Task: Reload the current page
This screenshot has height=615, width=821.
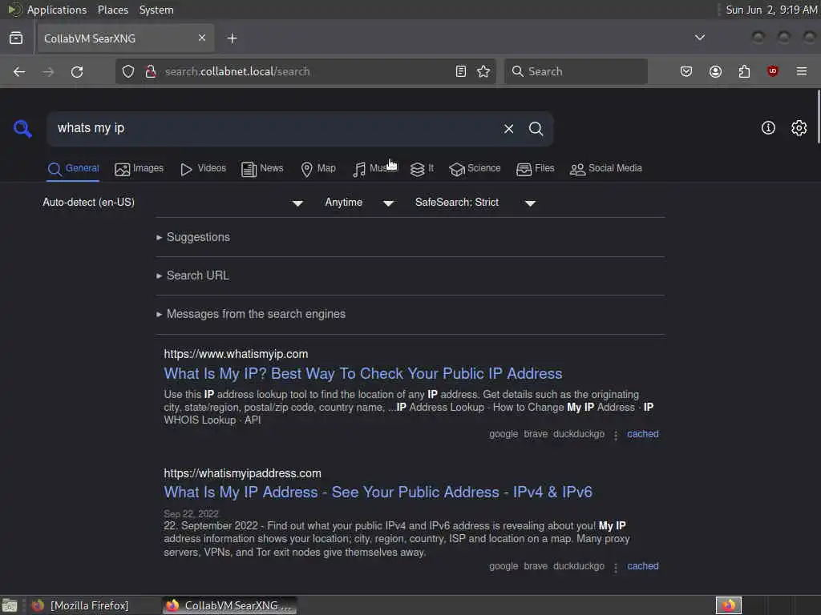Action: [x=77, y=71]
